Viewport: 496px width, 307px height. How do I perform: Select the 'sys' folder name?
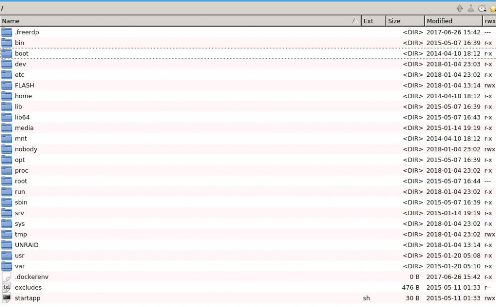tap(20, 224)
